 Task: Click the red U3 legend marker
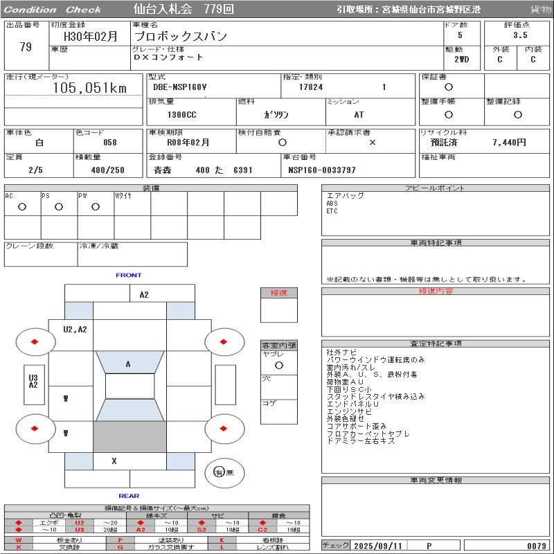click(x=80, y=529)
